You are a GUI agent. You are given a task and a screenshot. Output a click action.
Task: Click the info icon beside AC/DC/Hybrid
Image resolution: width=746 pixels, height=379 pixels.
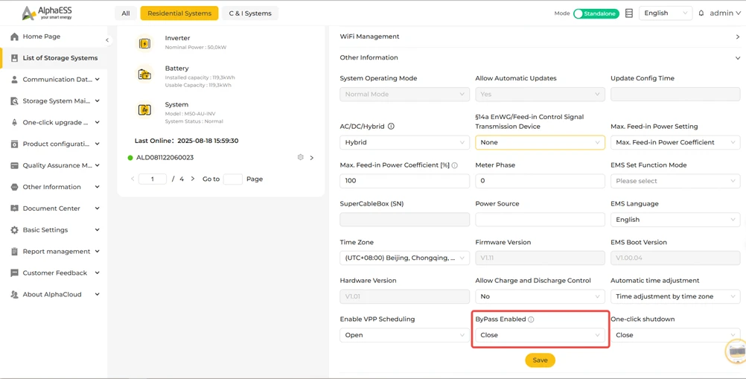coord(391,127)
